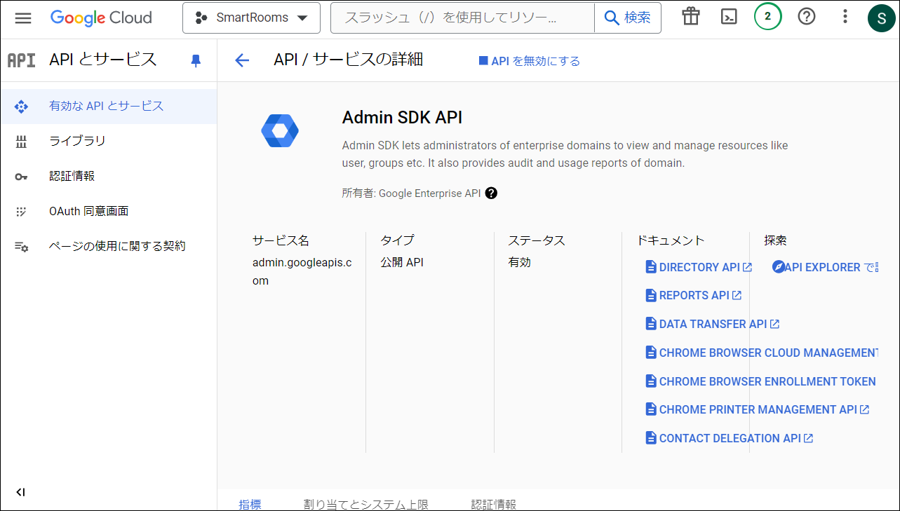Click the 検索 search button
This screenshot has height=511, width=900.
tap(627, 18)
